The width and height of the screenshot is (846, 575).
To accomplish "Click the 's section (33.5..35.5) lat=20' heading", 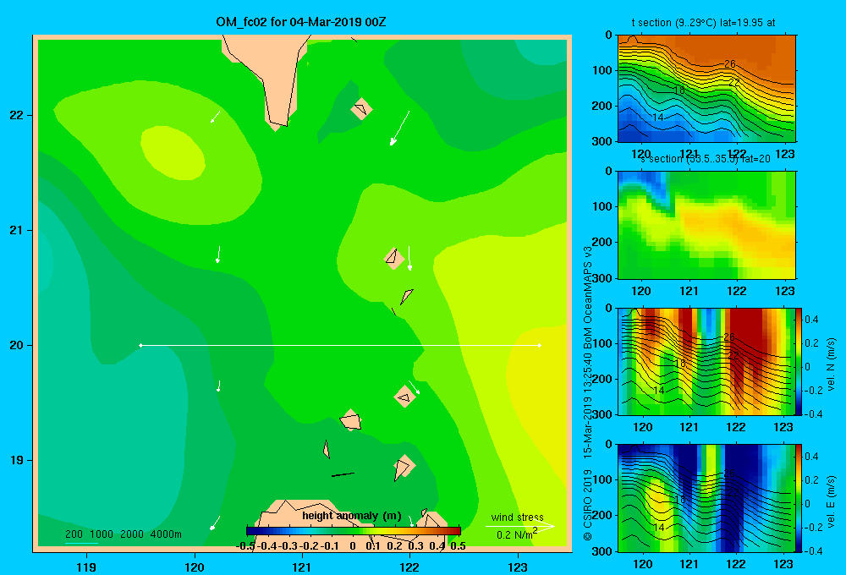I will click(x=706, y=159).
